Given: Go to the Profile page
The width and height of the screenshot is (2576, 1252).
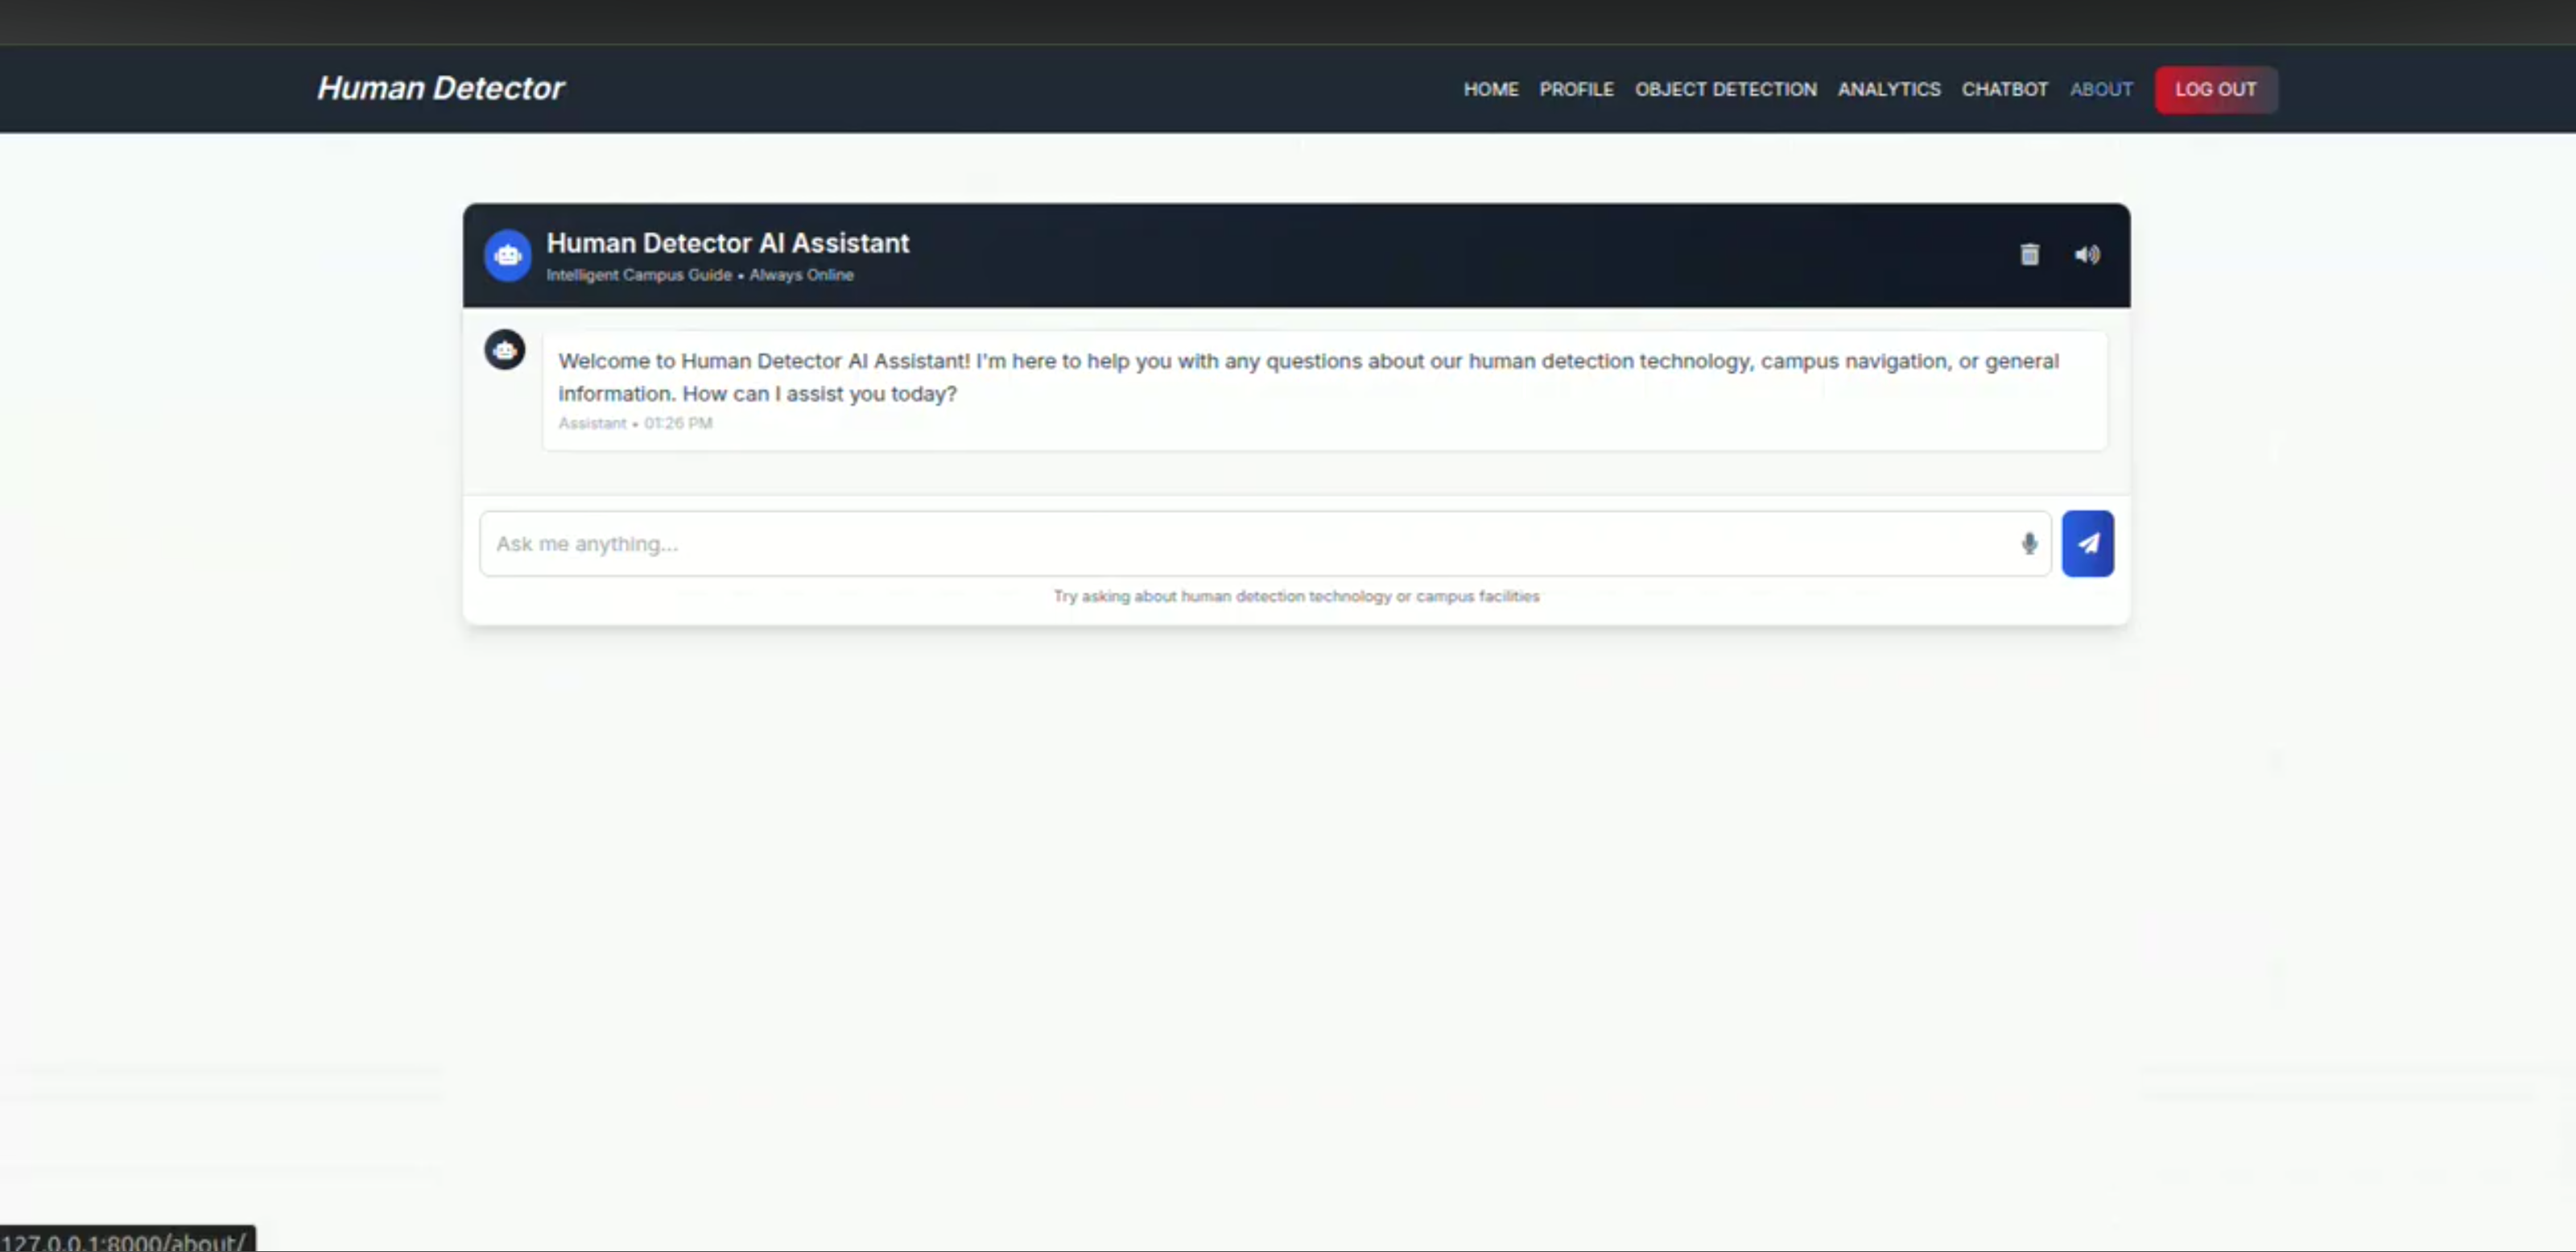Looking at the screenshot, I should click(x=1576, y=89).
